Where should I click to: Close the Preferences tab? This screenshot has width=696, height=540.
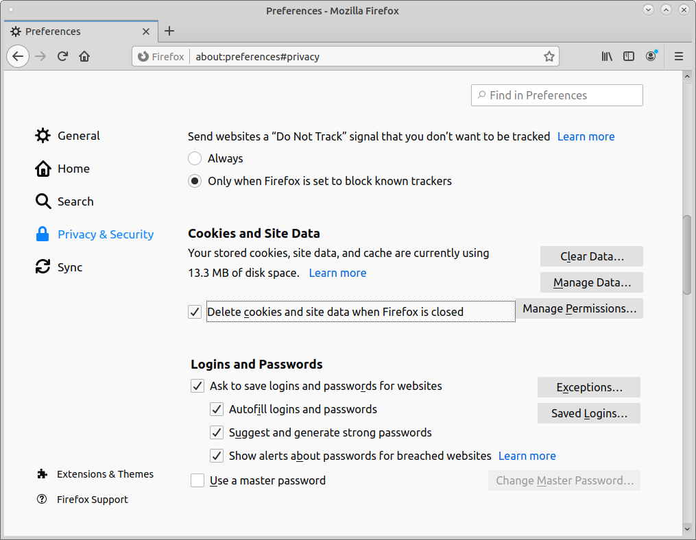(145, 32)
